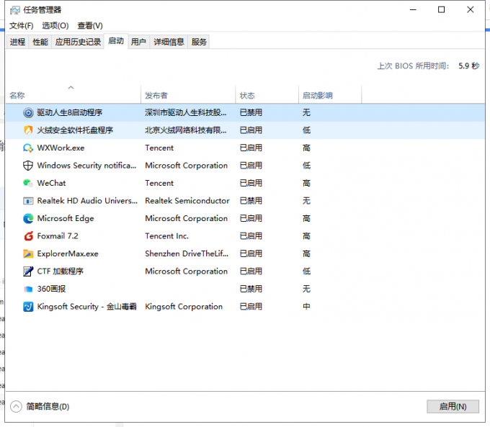Click the Windows Security shield icon

click(28, 166)
